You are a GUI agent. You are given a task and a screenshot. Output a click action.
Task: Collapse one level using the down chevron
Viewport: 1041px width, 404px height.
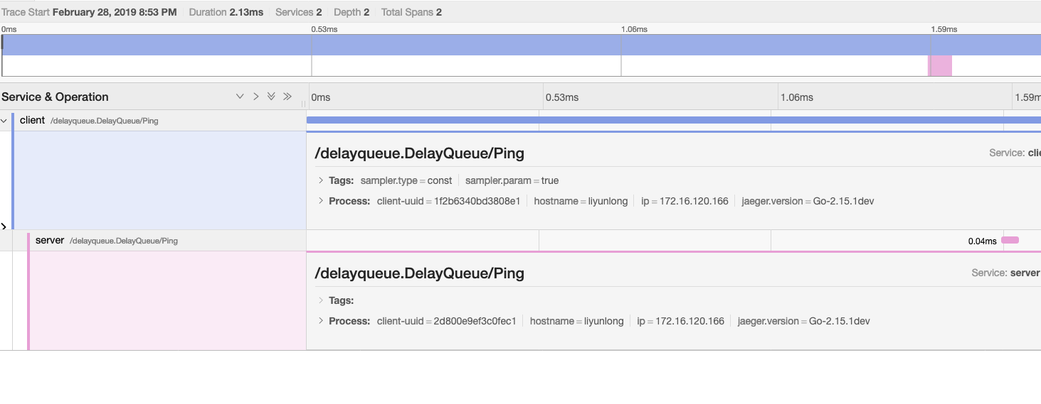[x=240, y=97]
